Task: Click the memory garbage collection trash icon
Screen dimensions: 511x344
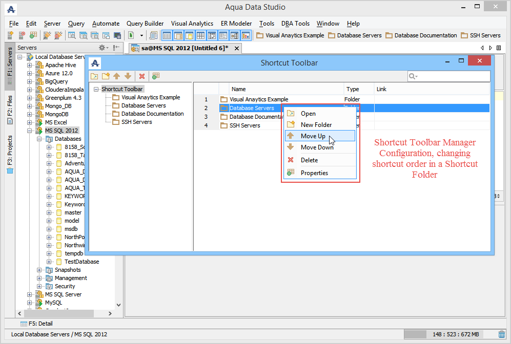Action: [501, 334]
